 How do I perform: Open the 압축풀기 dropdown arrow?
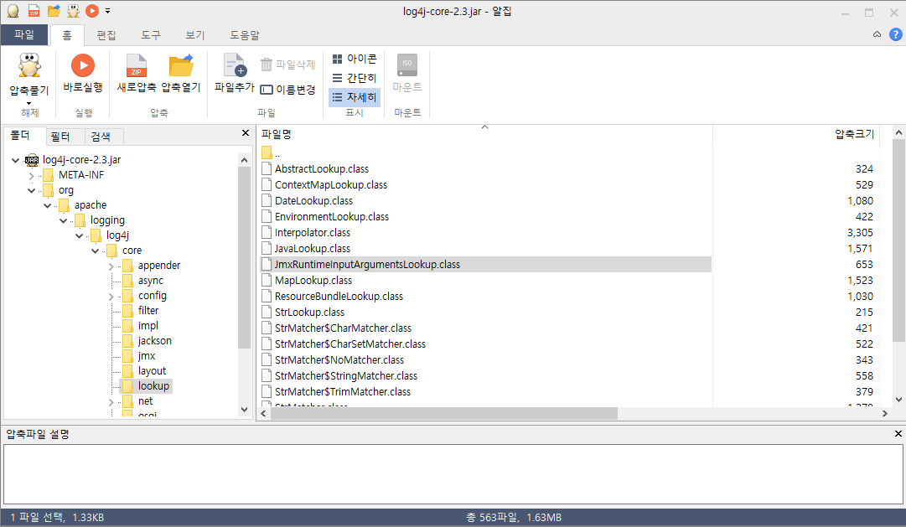[28, 103]
